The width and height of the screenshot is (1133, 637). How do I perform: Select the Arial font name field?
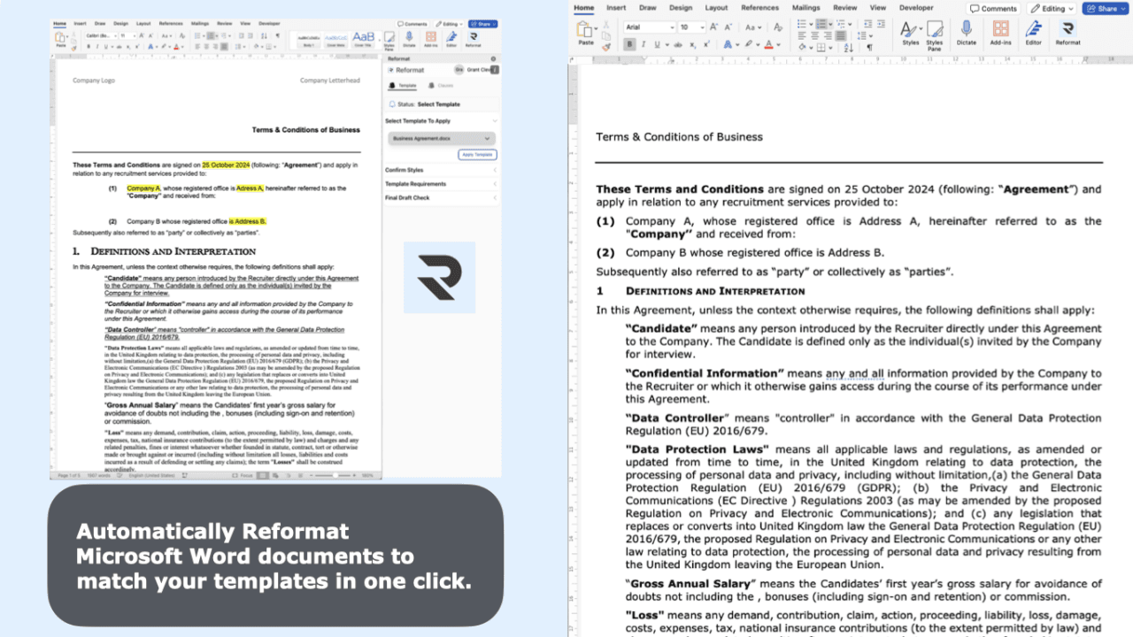tap(646, 27)
